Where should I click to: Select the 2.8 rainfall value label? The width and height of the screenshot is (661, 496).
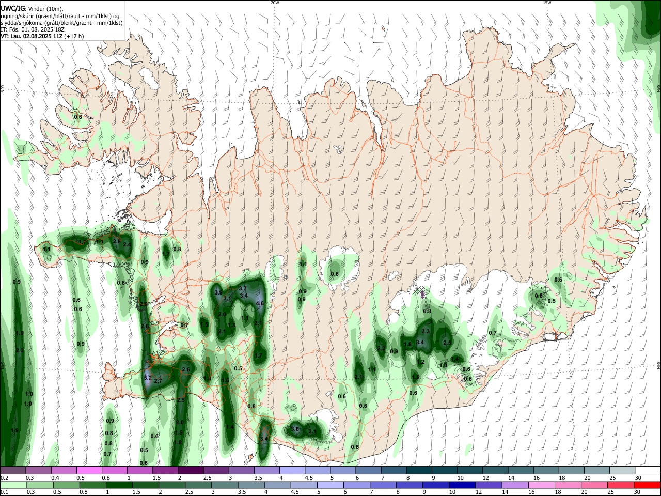(x=117, y=242)
